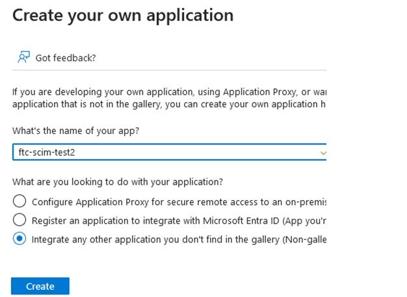Select Integrate any other application radio button
This screenshot has width=407, height=297.
(20, 239)
